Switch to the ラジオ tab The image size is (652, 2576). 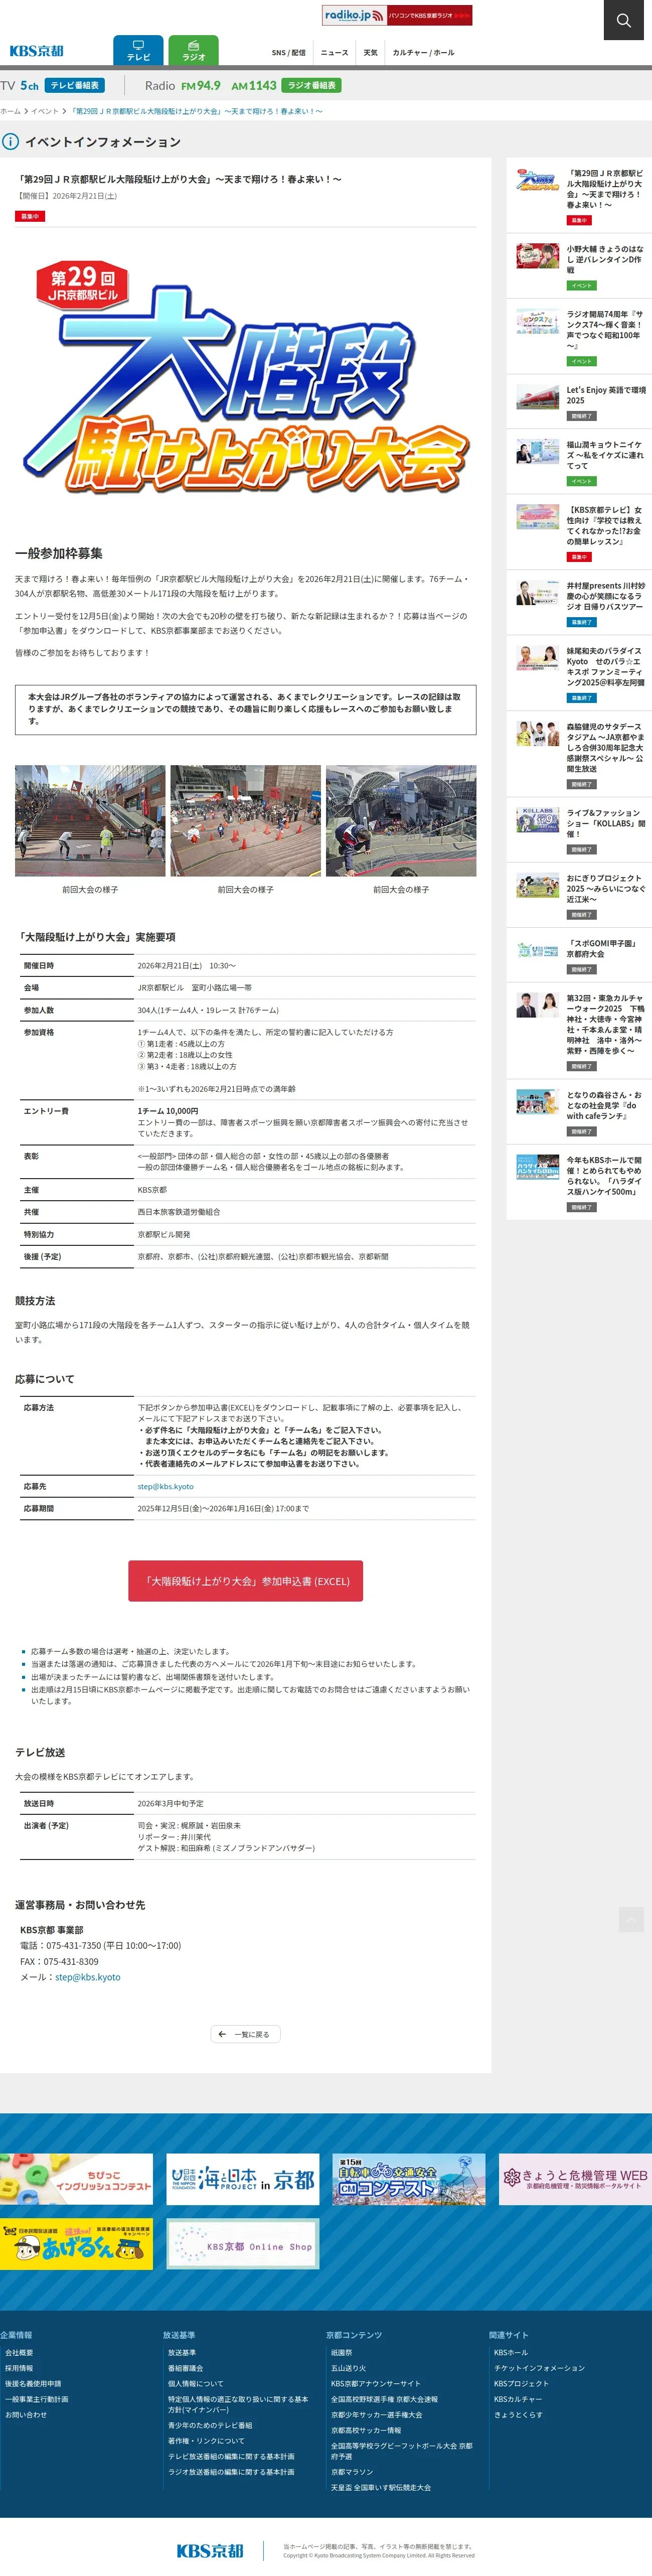pos(193,51)
